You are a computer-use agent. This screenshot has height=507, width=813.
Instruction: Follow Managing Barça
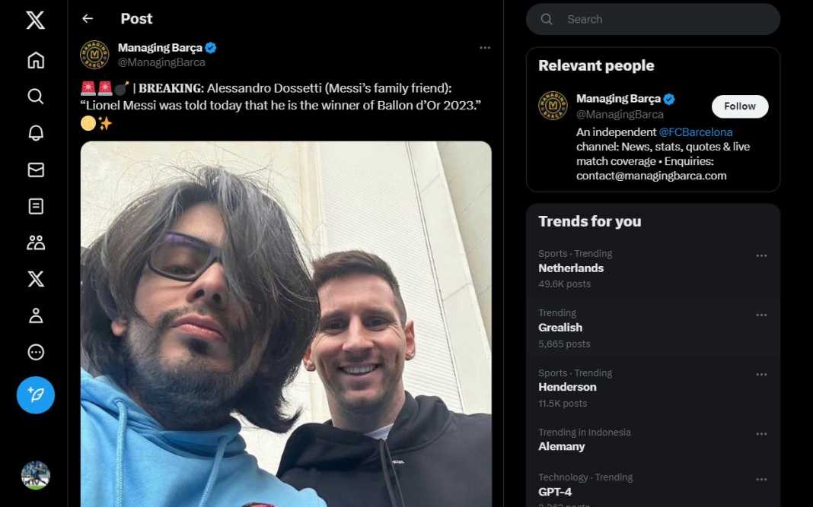(x=739, y=106)
